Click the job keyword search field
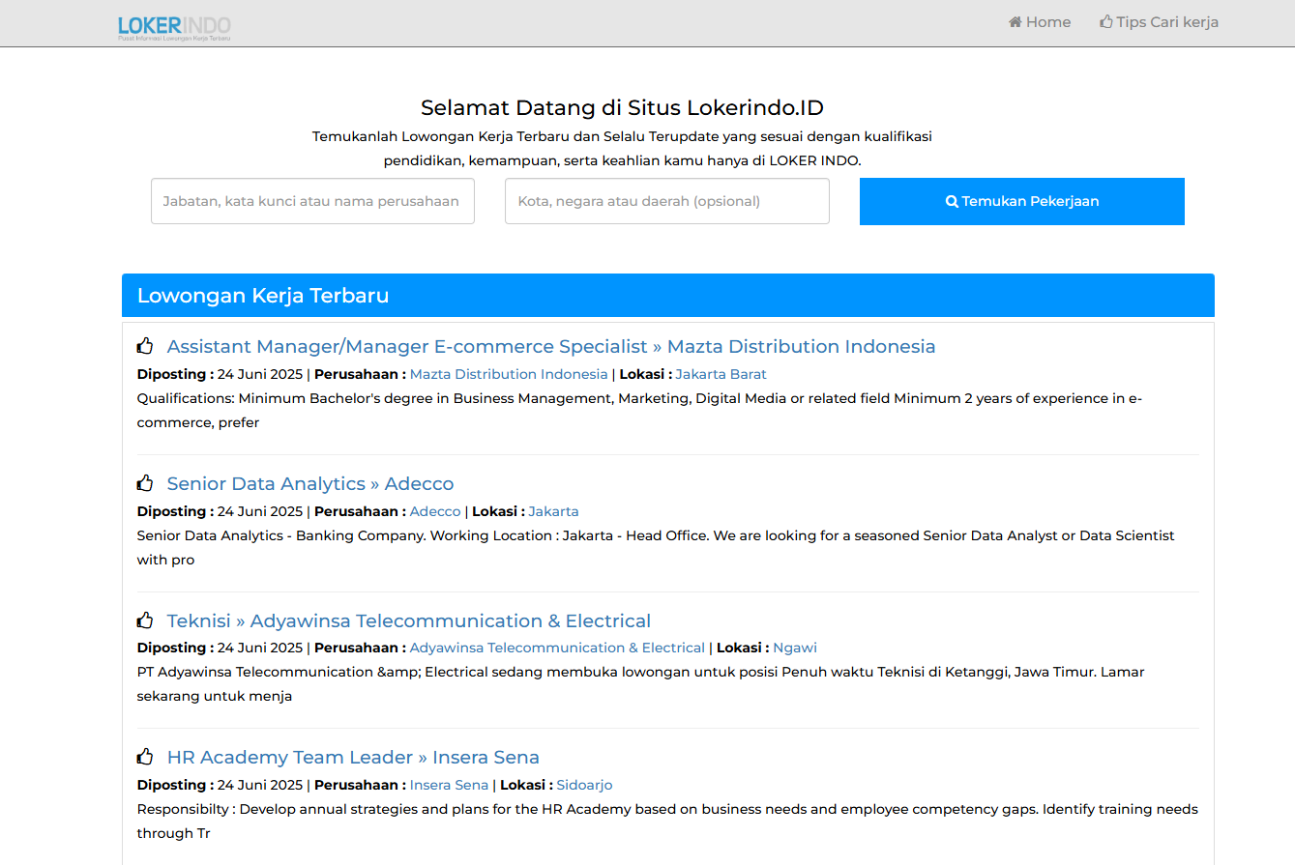This screenshot has width=1295, height=865. click(x=311, y=201)
